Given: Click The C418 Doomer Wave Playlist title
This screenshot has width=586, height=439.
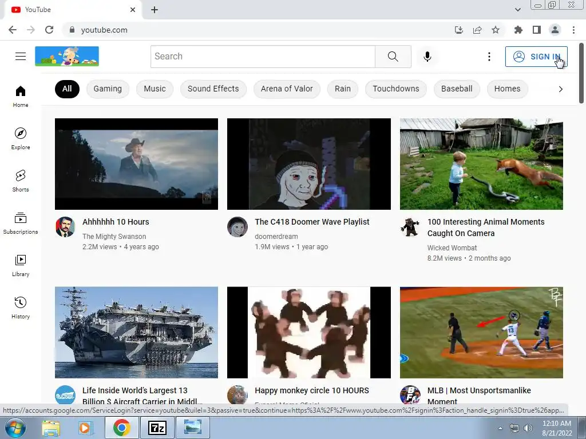Looking at the screenshot, I should [312, 222].
